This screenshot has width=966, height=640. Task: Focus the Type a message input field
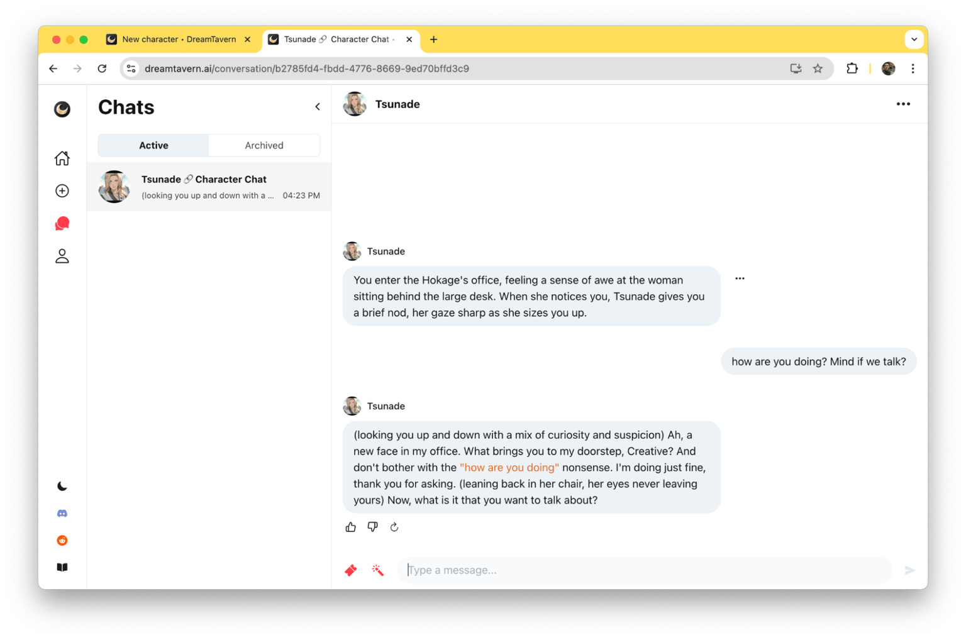[645, 570]
